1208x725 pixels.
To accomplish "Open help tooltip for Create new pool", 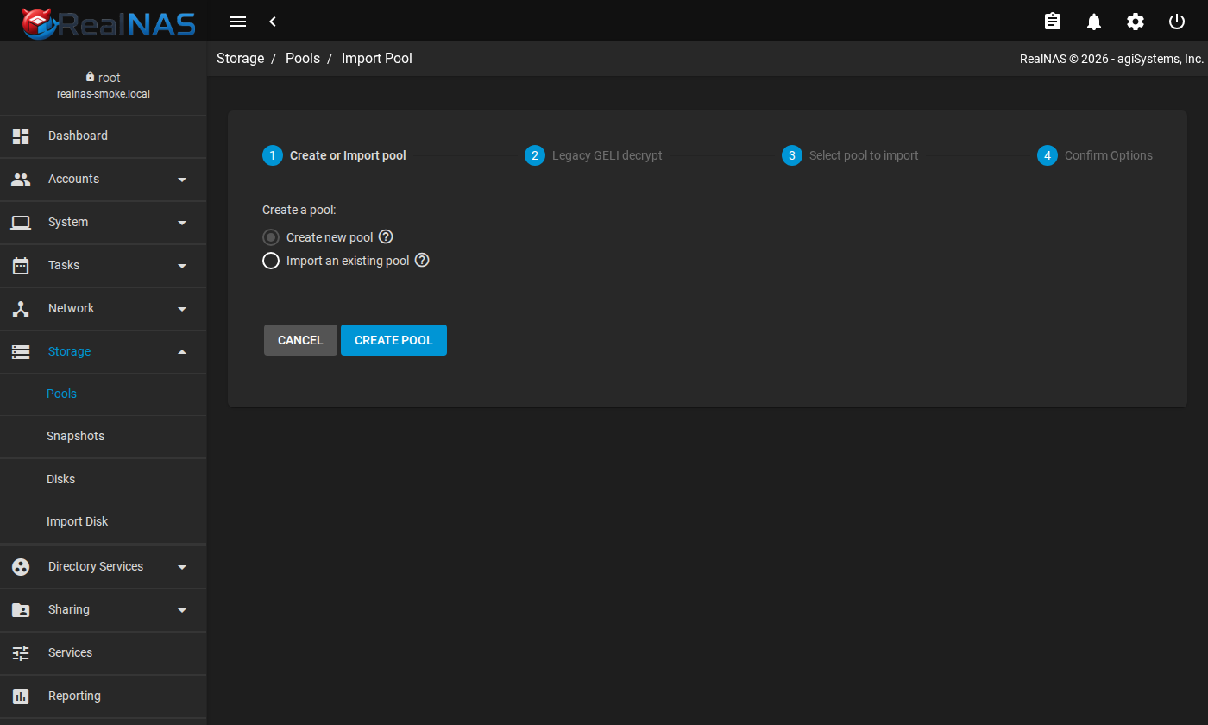I will [386, 236].
